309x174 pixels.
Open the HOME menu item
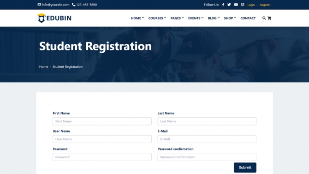point(136,18)
